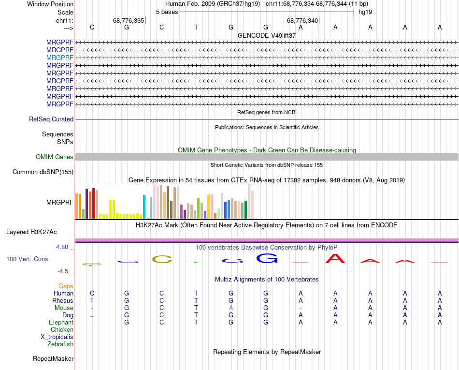
Task: Click the faded A in Mouse row
Action: [231, 308]
